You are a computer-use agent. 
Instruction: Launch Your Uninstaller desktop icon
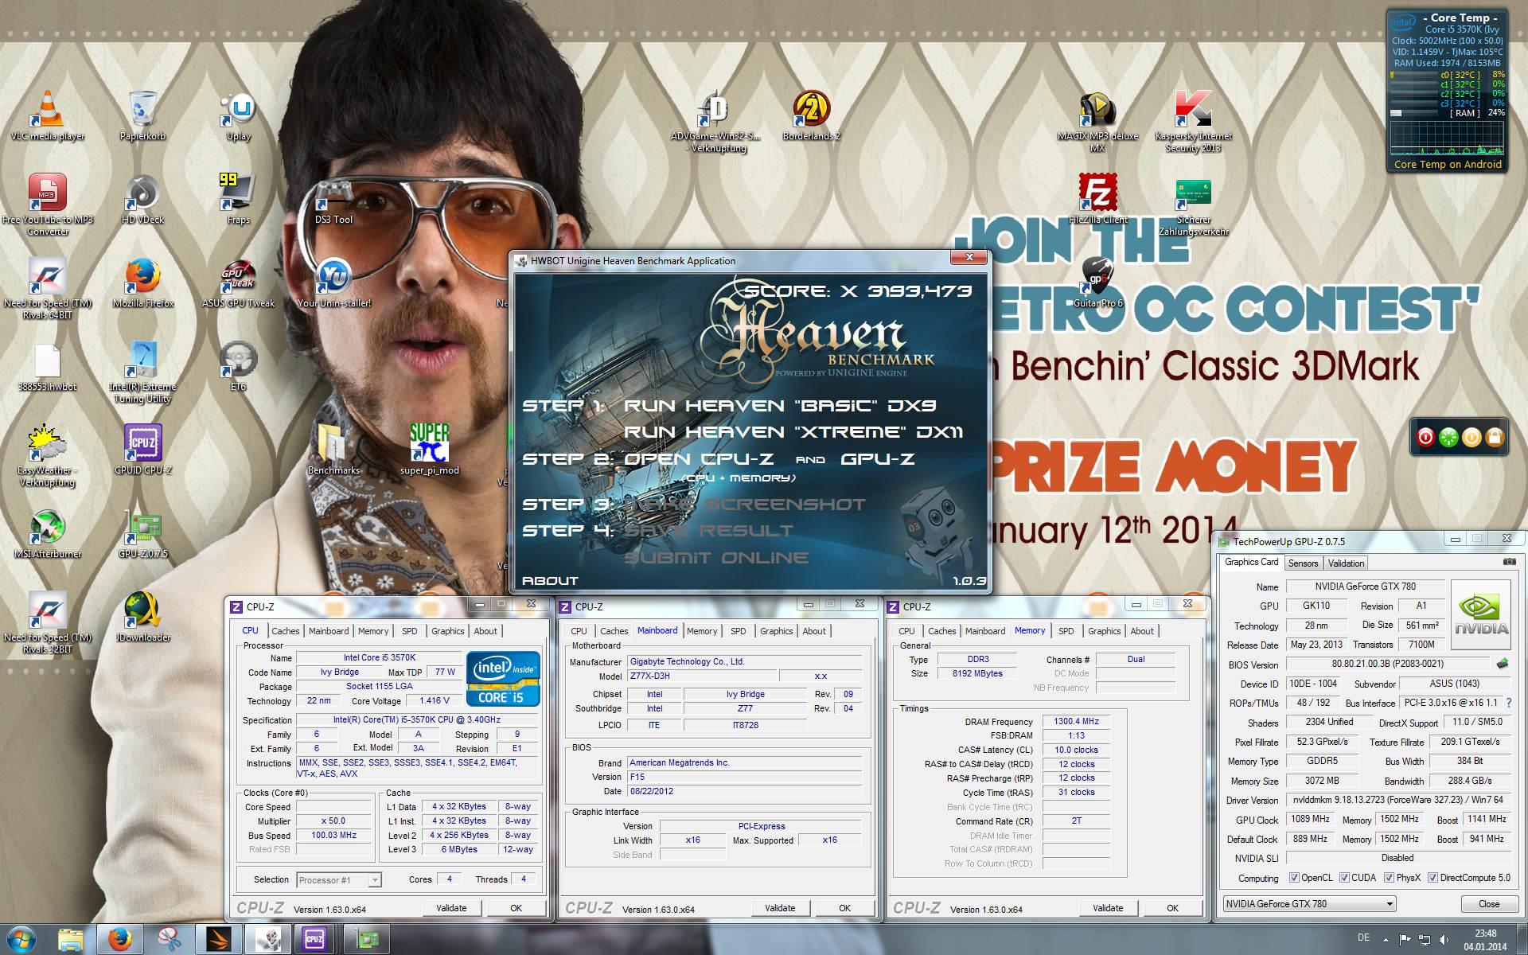[334, 283]
